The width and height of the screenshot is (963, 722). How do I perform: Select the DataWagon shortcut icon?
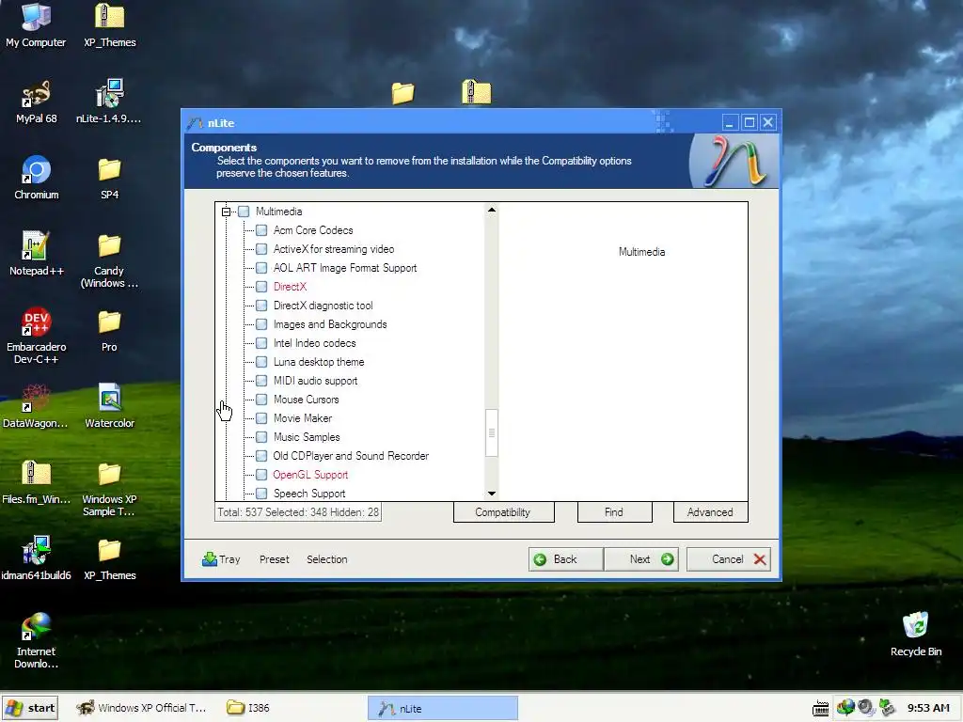(x=35, y=406)
